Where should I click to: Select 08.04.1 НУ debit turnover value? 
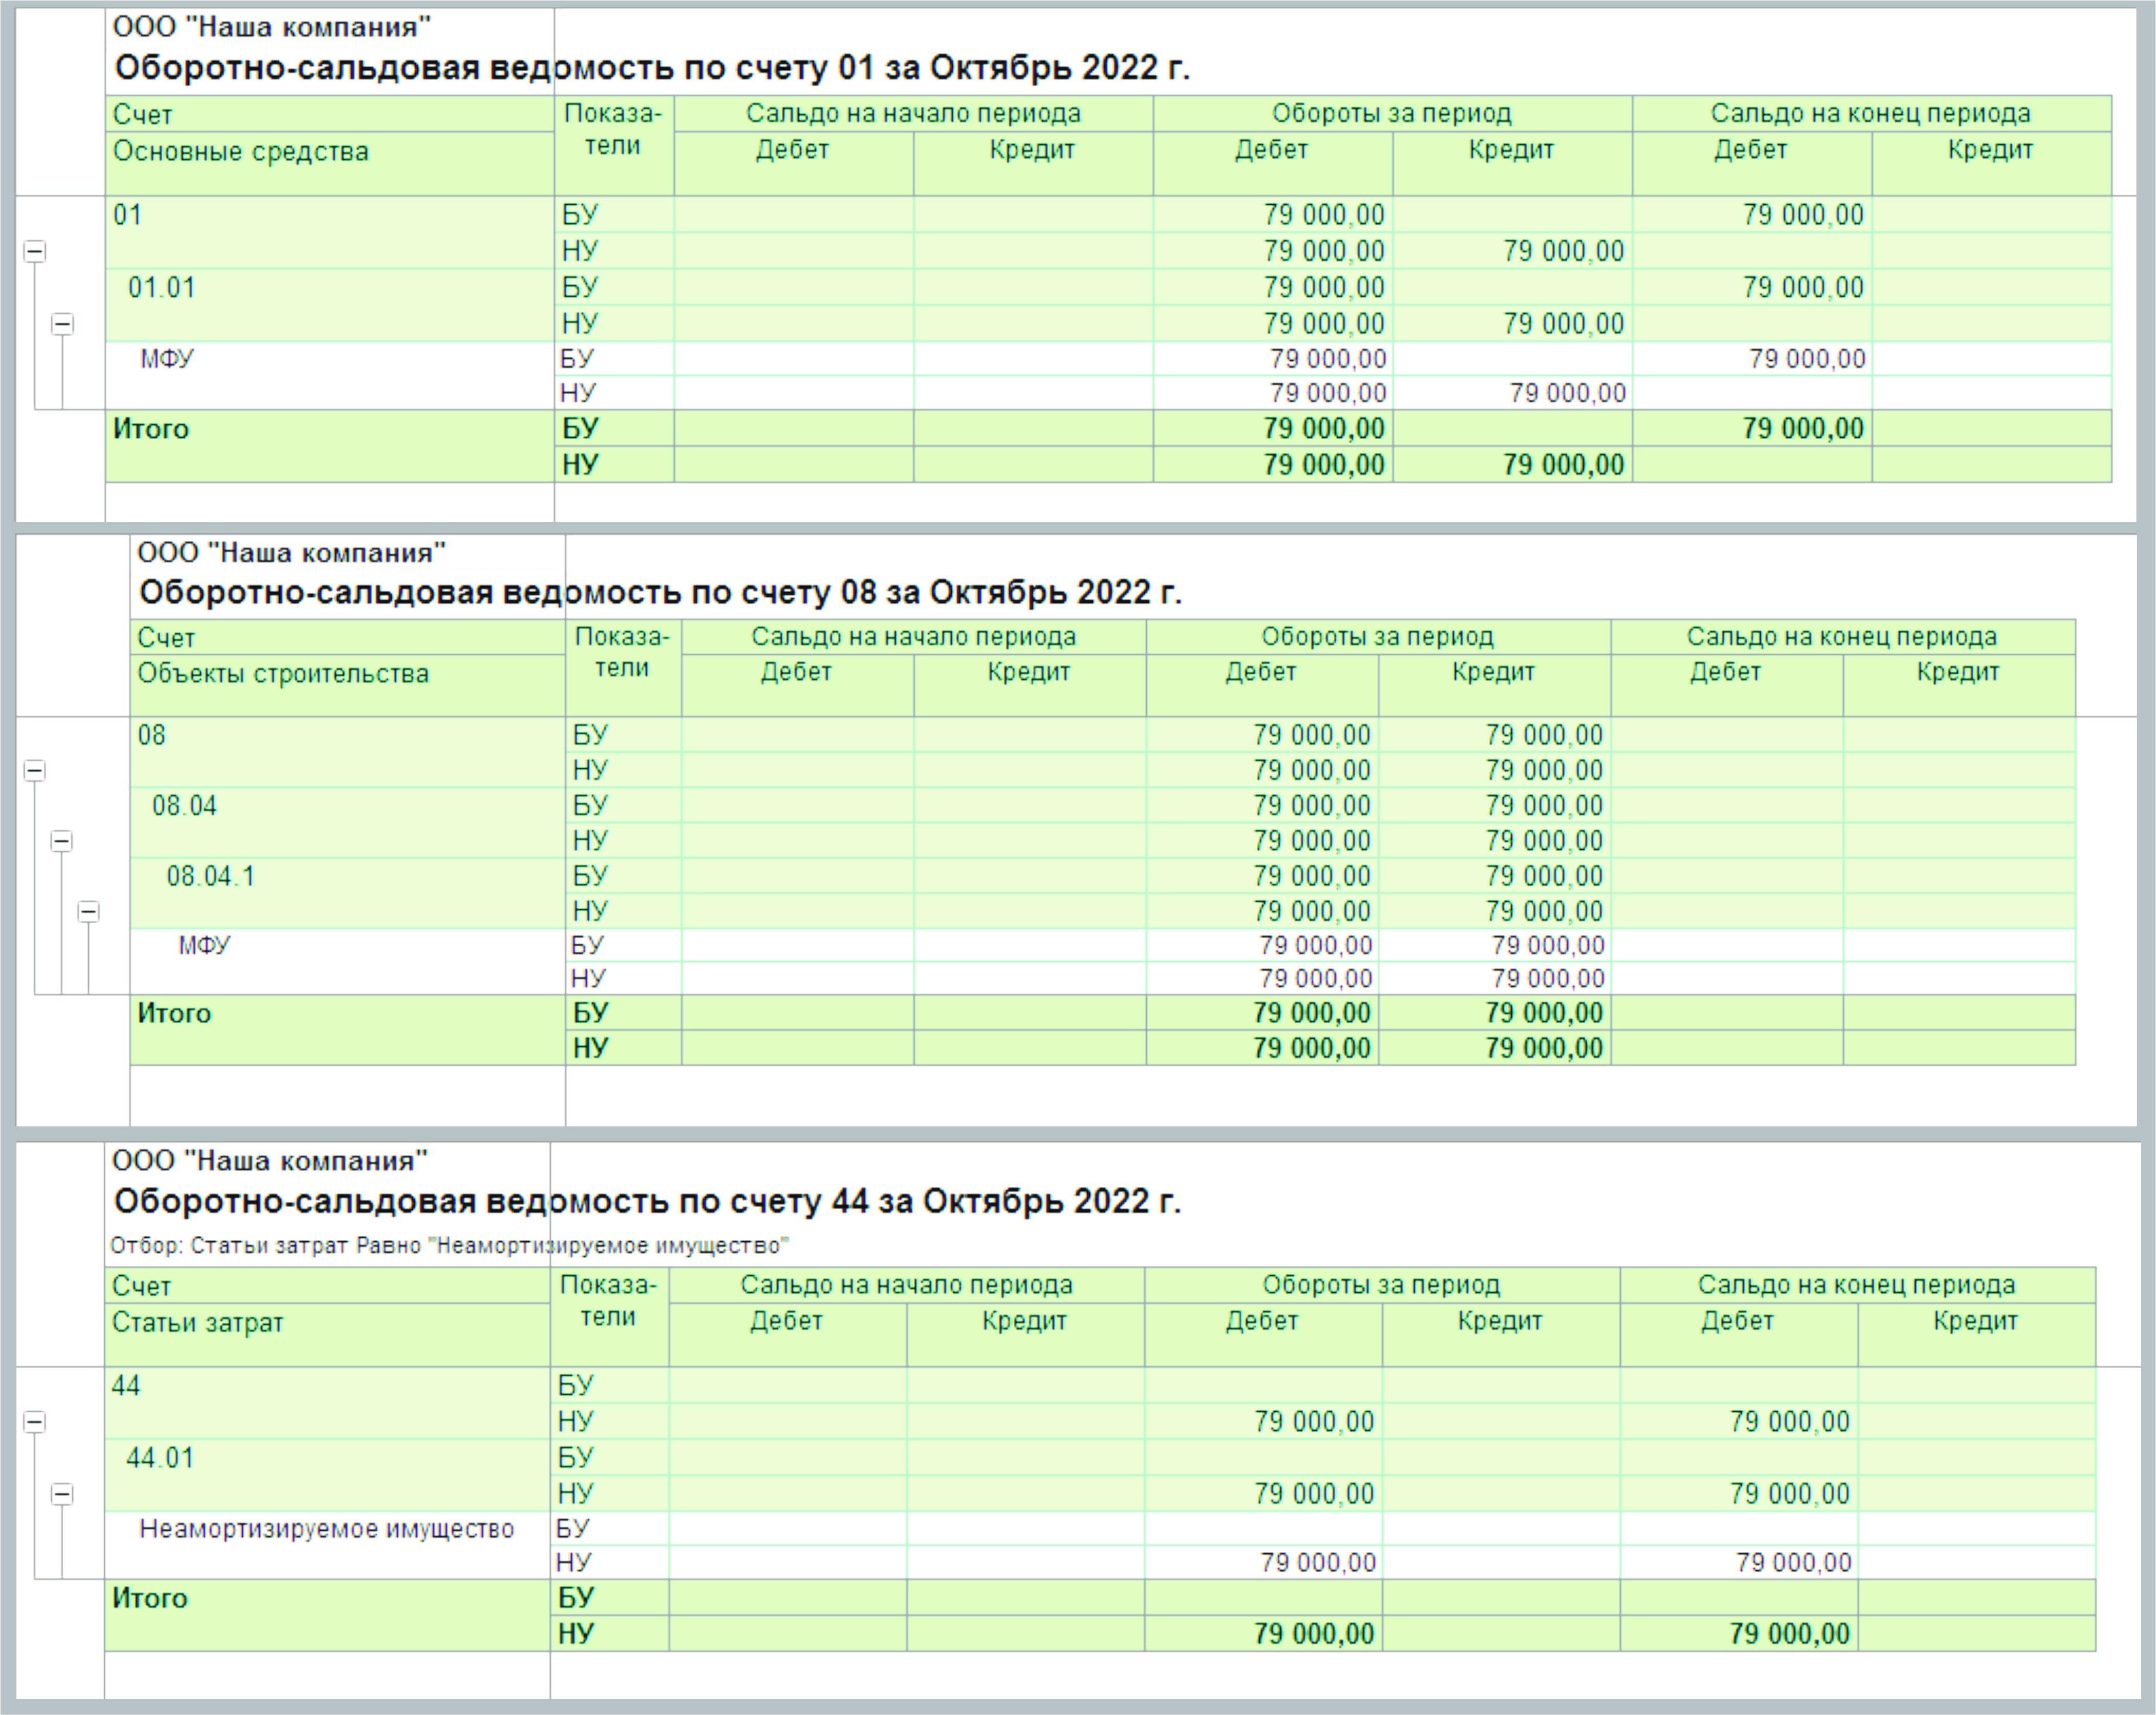pos(1263,911)
